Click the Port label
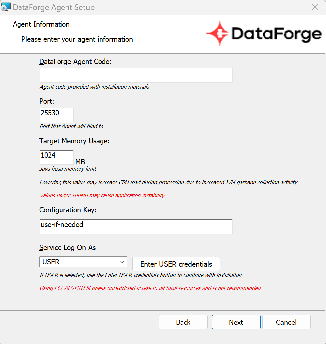Image resolution: width=326 pixels, height=344 pixels. click(x=47, y=101)
